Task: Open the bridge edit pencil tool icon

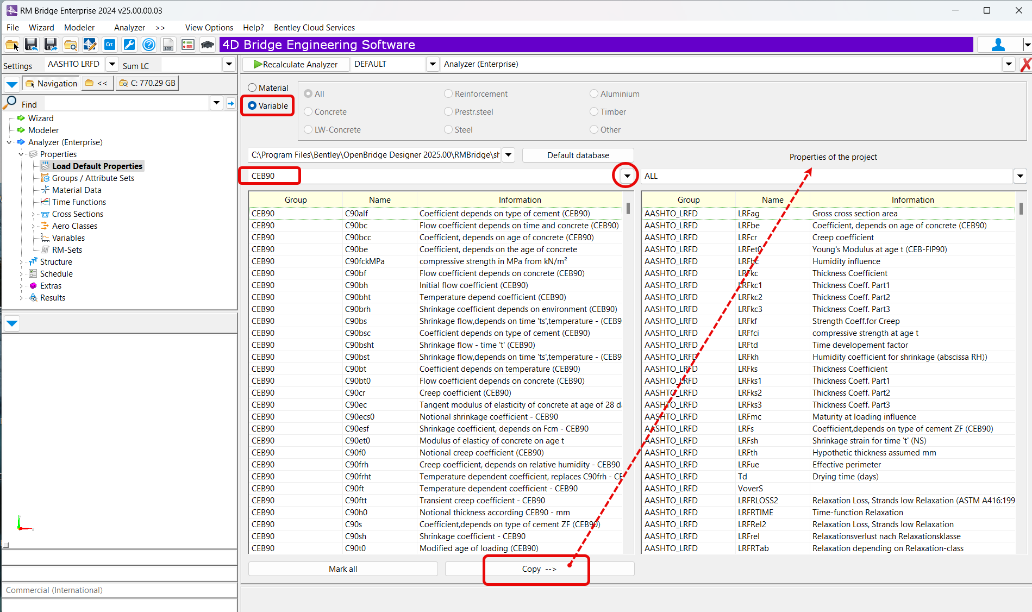Action: [x=90, y=45]
